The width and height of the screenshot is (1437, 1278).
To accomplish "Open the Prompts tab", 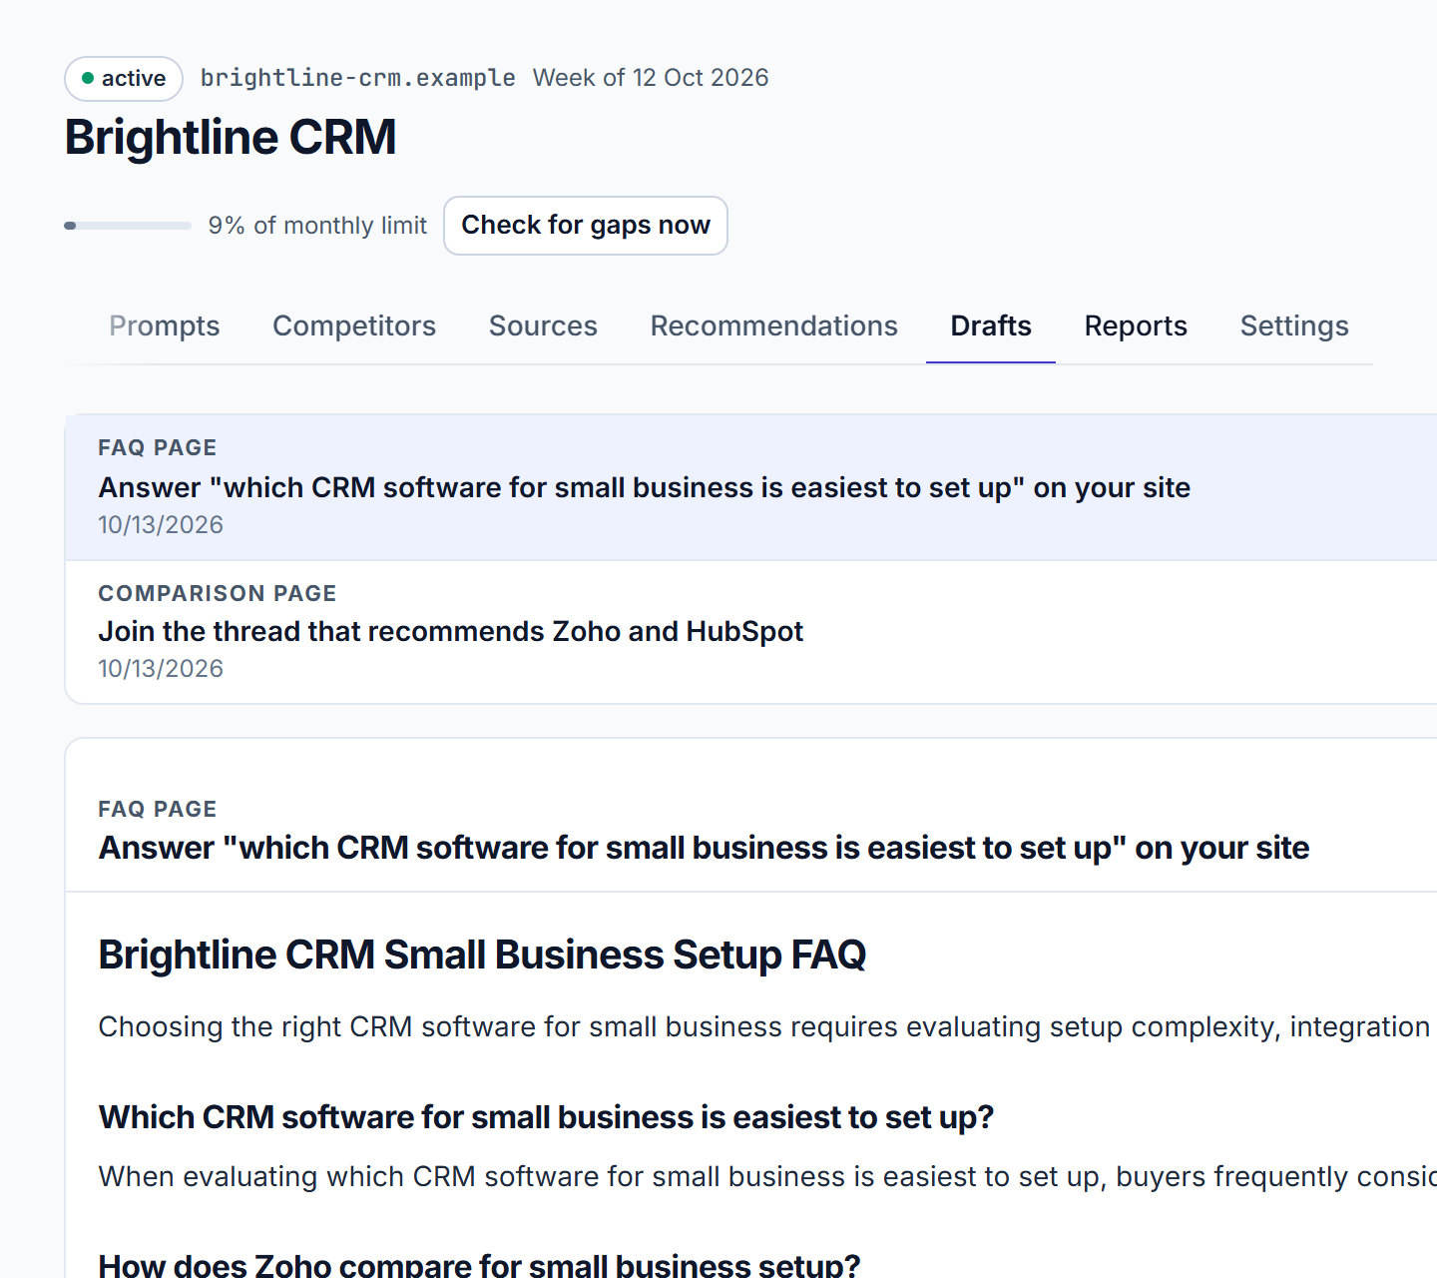I will [164, 325].
